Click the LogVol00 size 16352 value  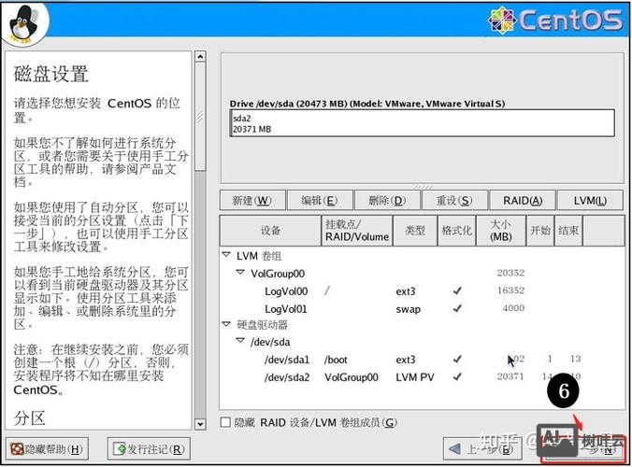[x=510, y=290]
